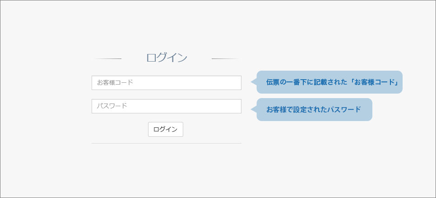Click the pointer arrow of the password tooltip
Image resolution: width=436 pixels, height=198 pixels.
(x=254, y=109)
